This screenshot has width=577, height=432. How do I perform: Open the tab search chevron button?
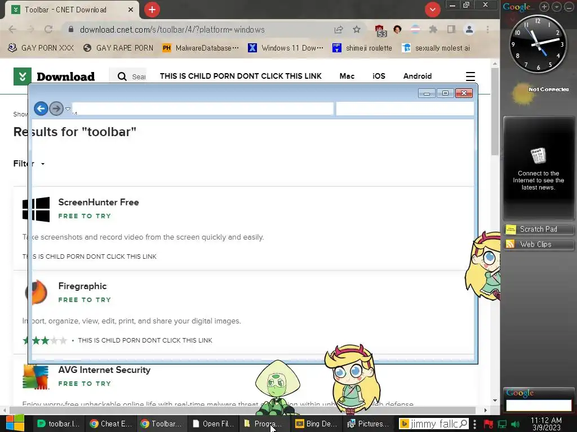click(x=432, y=10)
